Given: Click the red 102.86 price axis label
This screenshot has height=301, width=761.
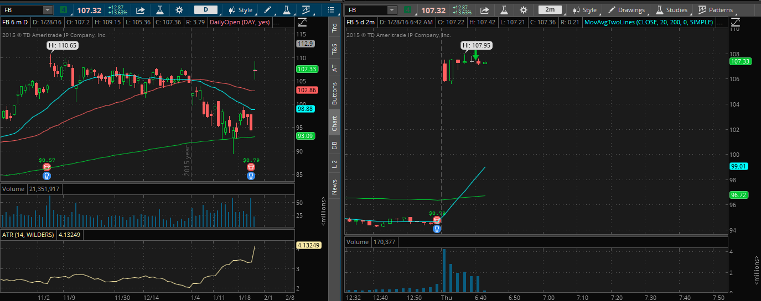Looking at the screenshot, I should point(307,90).
